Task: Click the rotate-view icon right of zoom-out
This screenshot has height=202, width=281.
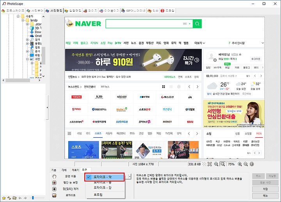Action: [252, 164]
